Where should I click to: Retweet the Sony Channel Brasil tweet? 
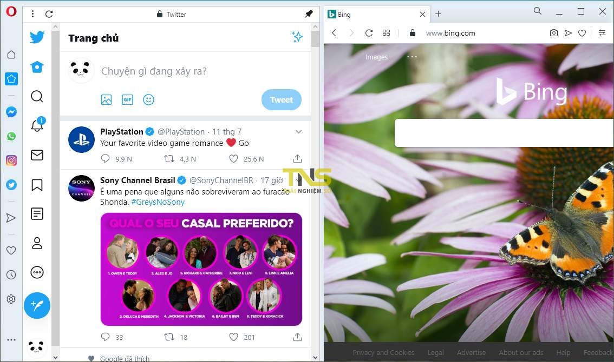coord(169,337)
